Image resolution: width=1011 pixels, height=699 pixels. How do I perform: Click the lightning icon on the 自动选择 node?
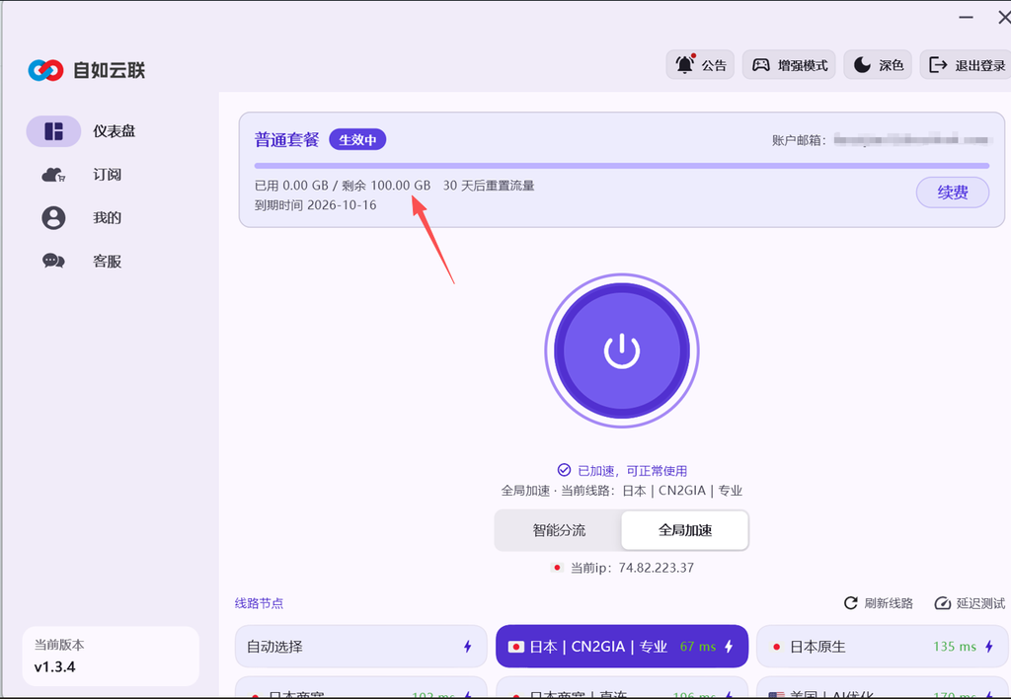(x=467, y=646)
